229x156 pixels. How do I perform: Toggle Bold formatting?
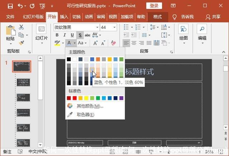point(57,35)
